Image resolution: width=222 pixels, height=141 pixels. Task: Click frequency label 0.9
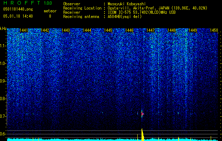(x=2, y=81)
